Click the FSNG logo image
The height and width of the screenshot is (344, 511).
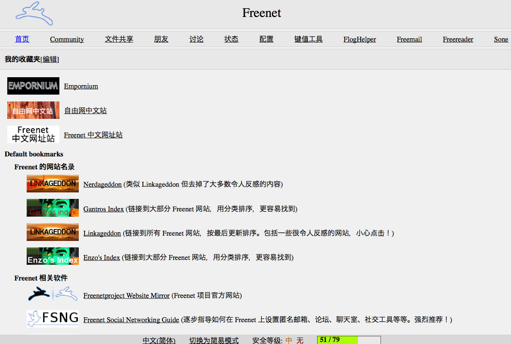click(x=53, y=319)
